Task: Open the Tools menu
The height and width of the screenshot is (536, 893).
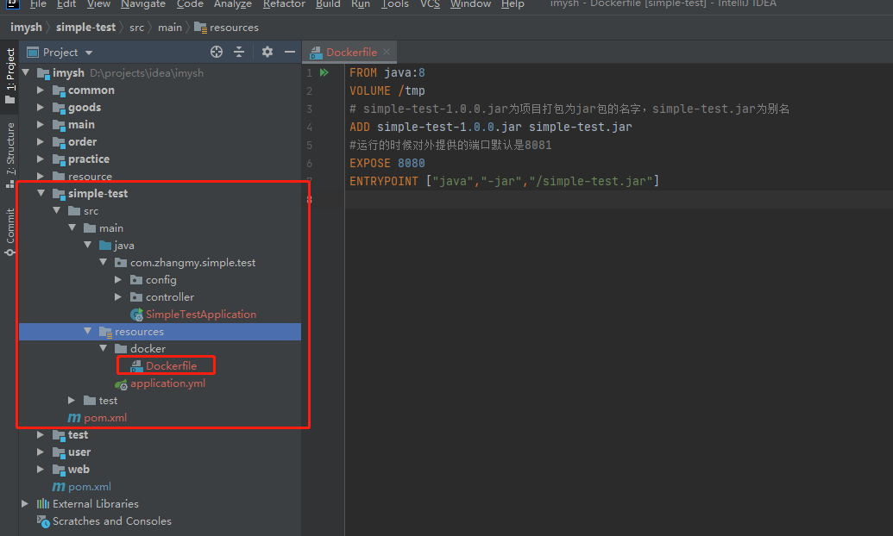Action: pyautogui.click(x=395, y=4)
